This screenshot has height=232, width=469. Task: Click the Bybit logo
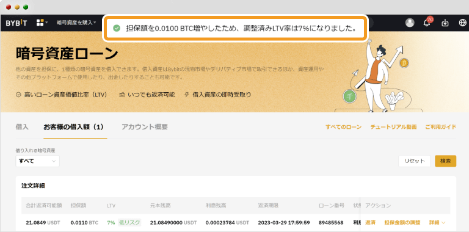[16, 23]
